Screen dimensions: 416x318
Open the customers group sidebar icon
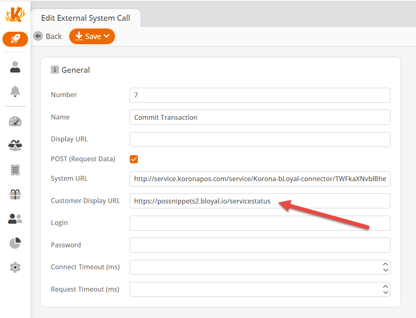click(15, 219)
